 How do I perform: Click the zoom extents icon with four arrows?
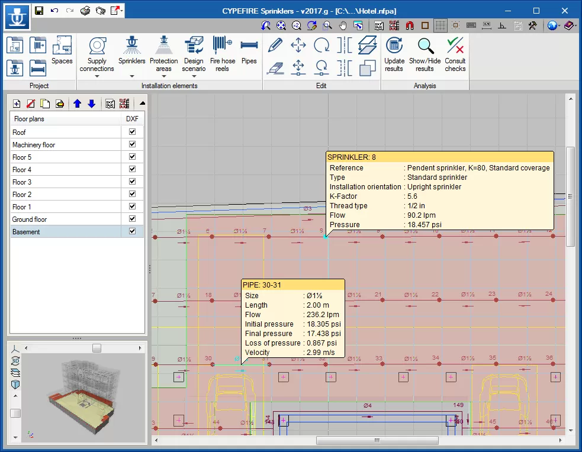click(x=281, y=25)
